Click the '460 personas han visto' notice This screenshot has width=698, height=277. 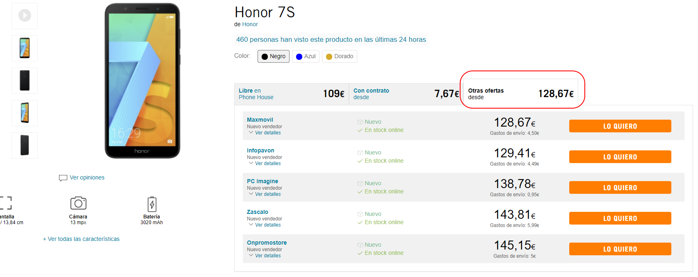331,39
